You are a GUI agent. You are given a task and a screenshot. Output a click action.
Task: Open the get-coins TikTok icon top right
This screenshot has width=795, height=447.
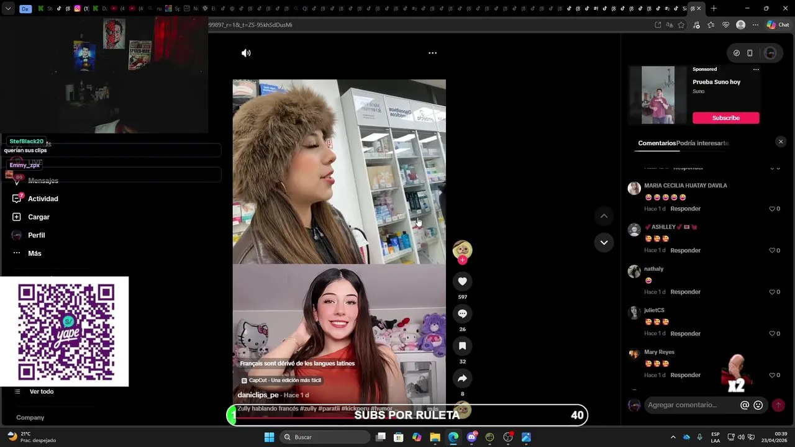click(x=736, y=53)
